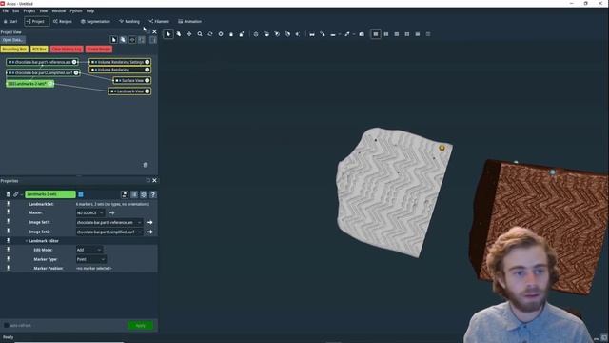Click the Seek target icon in viewer toolbar
This screenshot has width=609, height=343.
tap(221, 34)
